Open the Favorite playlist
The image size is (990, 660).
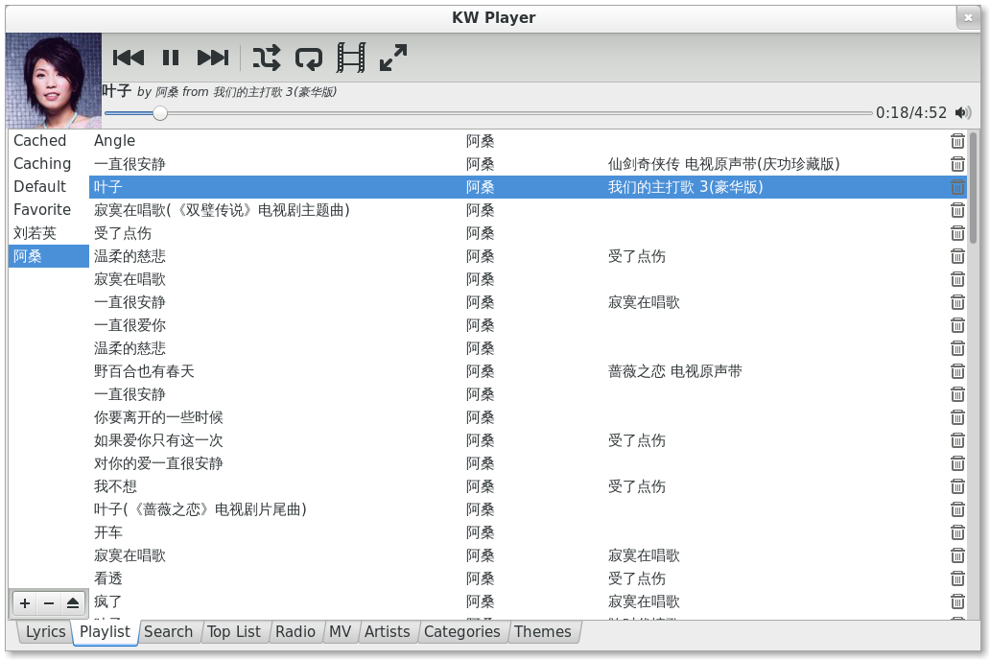(49, 210)
